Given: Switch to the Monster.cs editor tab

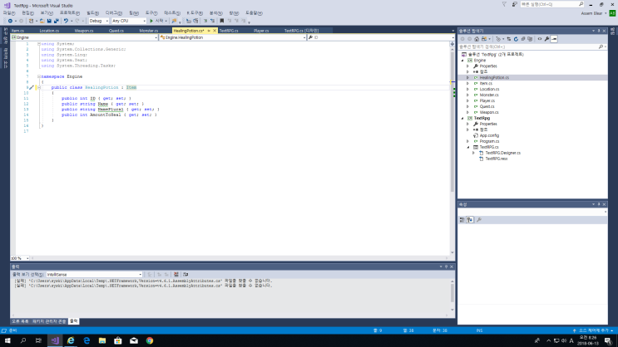Looking at the screenshot, I should pos(150,30).
